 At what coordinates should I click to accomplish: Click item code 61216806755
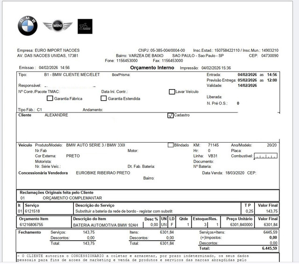pyautogui.click(x=31, y=225)
